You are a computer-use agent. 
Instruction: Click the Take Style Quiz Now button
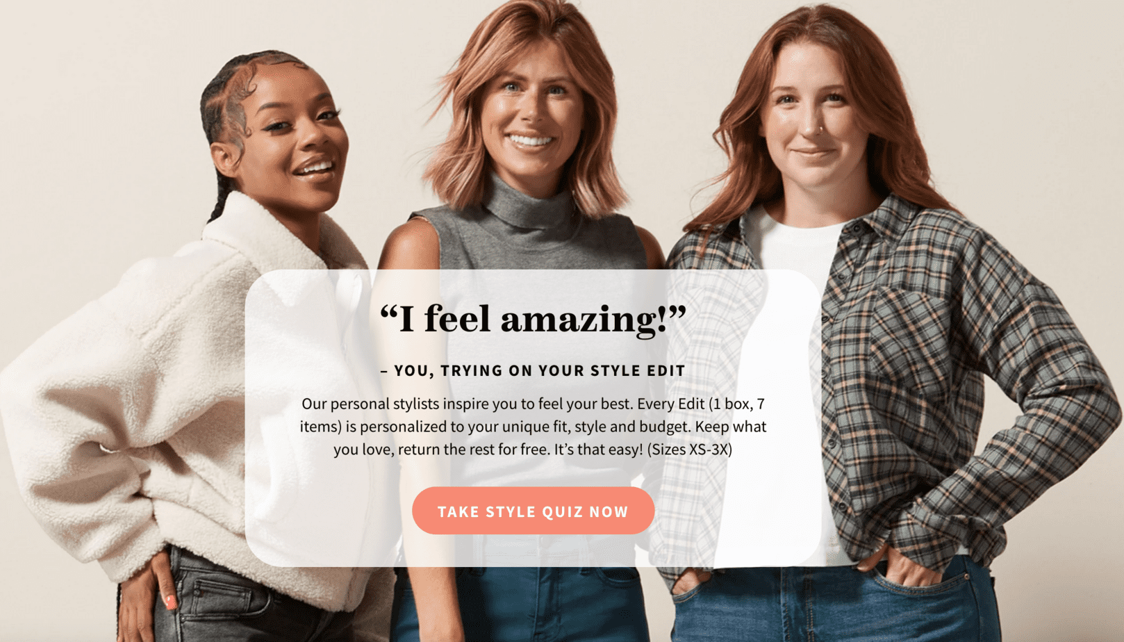point(533,511)
